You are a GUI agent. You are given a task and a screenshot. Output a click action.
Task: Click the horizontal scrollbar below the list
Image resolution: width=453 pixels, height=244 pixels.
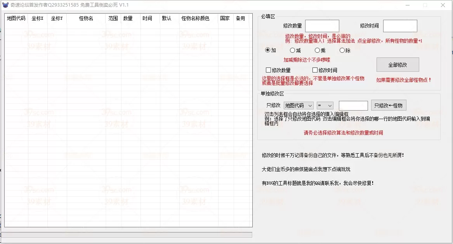point(127,235)
